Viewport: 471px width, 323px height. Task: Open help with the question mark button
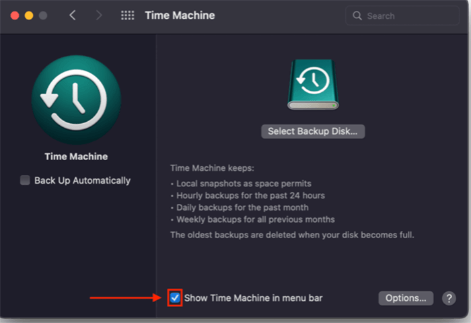pyautogui.click(x=449, y=298)
